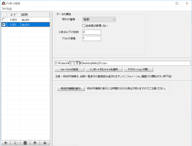Click the コード column header
The image size is (192, 146).
(14, 14)
